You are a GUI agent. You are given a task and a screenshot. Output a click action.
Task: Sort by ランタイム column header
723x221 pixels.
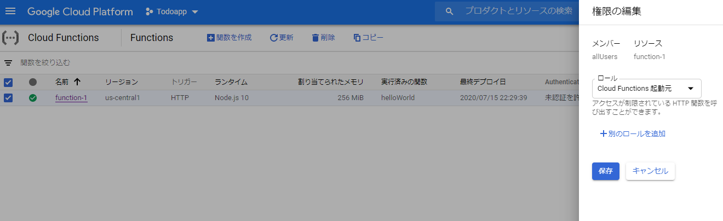click(x=231, y=82)
